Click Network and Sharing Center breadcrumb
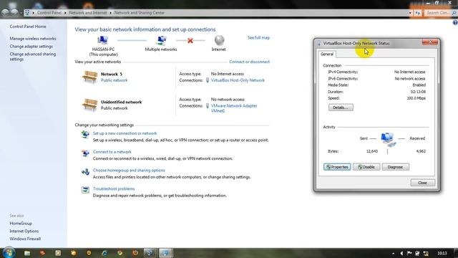The width and height of the screenshot is (458, 258). coord(140,13)
